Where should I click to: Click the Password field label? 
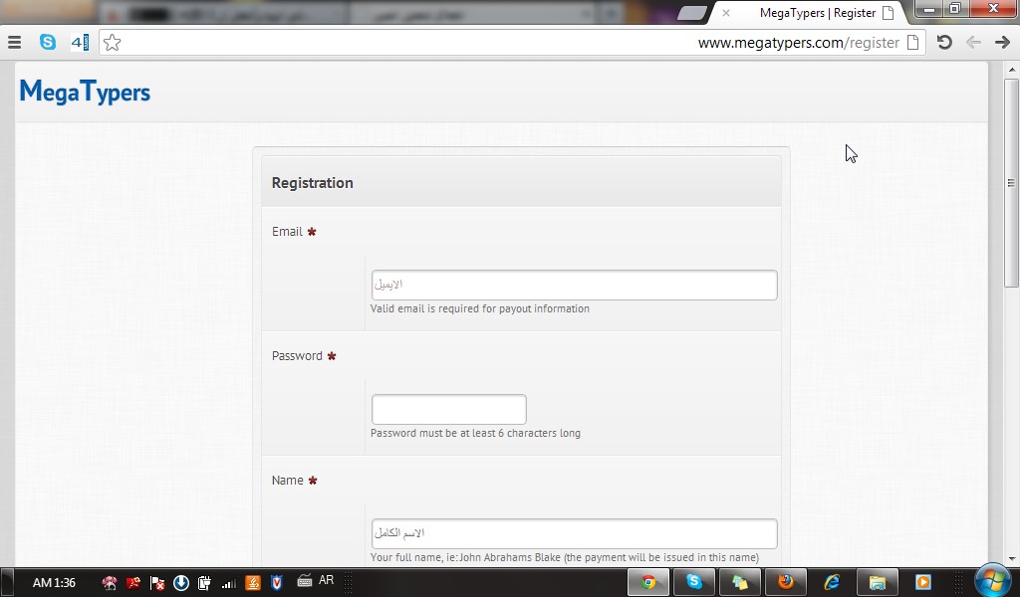click(x=297, y=356)
